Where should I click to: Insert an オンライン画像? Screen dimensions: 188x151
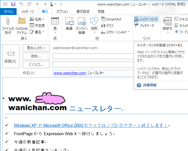point(82,26)
